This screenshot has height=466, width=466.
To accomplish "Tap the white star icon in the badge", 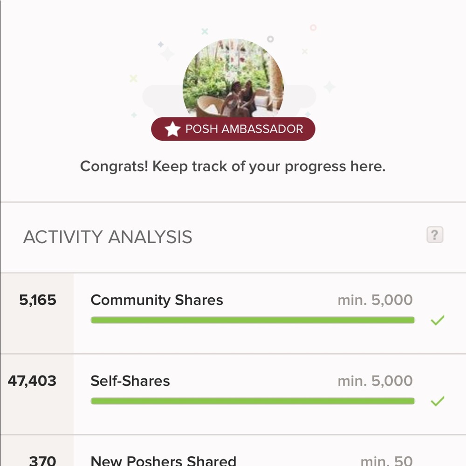I will [173, 129].
